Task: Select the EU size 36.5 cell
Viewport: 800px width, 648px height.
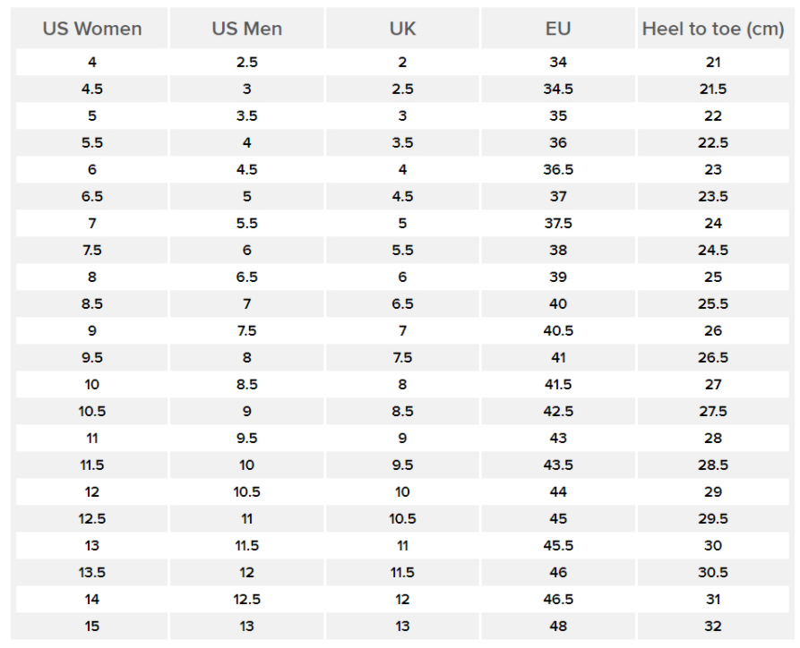Action: click(x=558, y=169)
